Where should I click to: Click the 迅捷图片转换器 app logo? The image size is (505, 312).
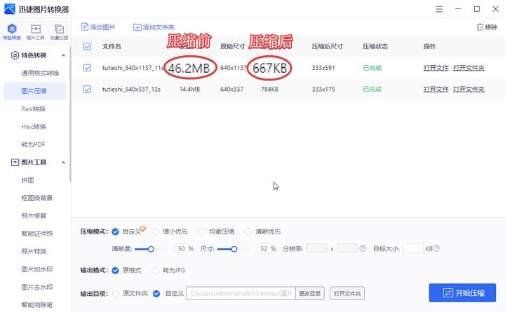point(10,9)
